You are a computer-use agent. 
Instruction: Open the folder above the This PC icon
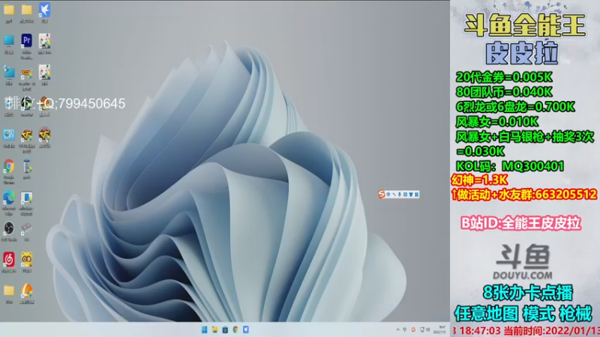tap(9, 10)
